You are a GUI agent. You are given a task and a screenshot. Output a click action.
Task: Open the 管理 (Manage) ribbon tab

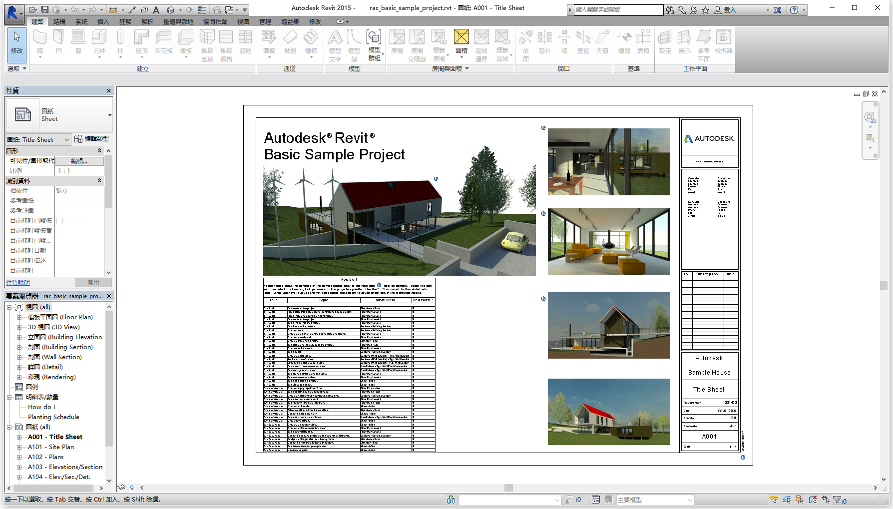coord(265,21)
